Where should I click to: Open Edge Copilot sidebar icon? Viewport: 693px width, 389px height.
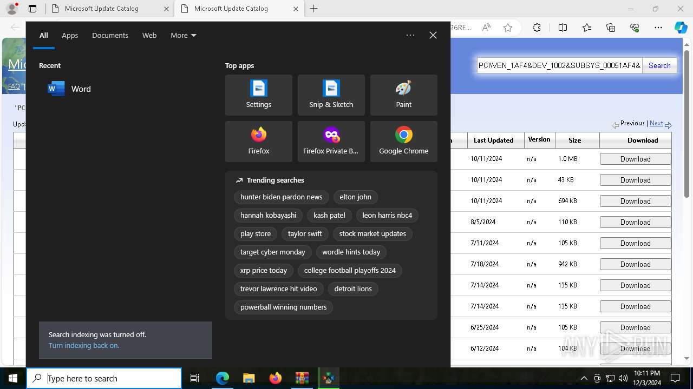pyautogui.click(x=681, y=28)
